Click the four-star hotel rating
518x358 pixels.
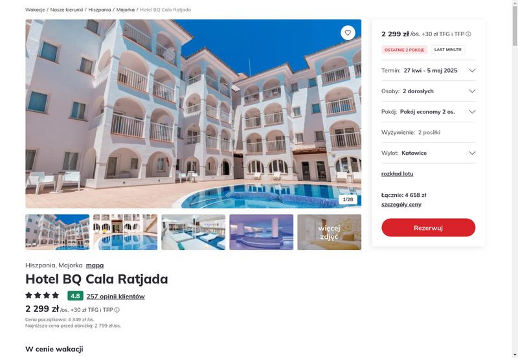[42, 295]
